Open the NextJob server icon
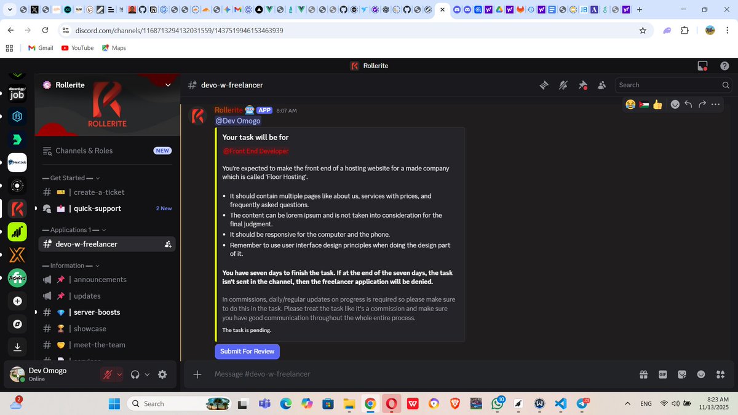 click(x=17, y=162)
